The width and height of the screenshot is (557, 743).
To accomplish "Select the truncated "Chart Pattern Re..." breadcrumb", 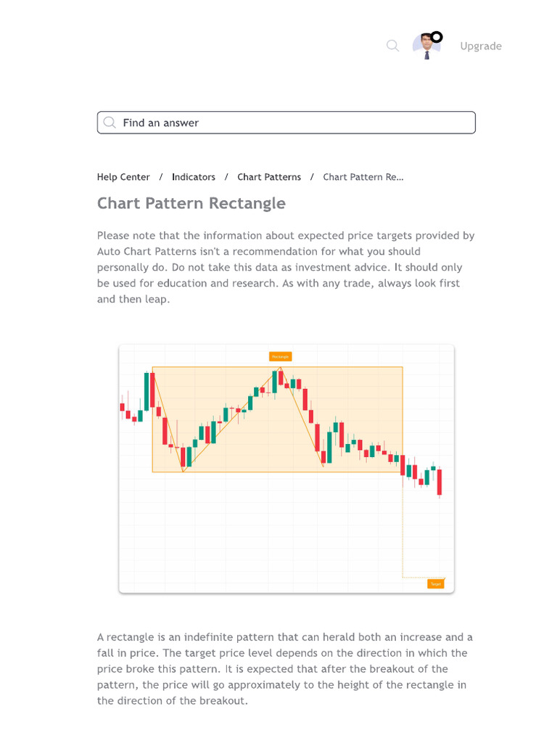I will (363, 177).
